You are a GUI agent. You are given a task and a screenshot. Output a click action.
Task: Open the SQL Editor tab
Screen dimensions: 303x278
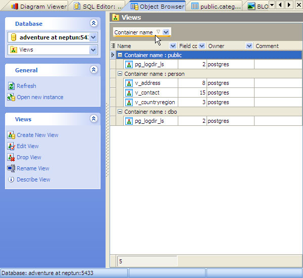point(98,7)
